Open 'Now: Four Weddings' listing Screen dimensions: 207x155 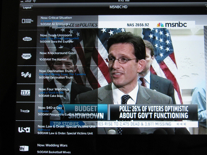tap(54, 89)
